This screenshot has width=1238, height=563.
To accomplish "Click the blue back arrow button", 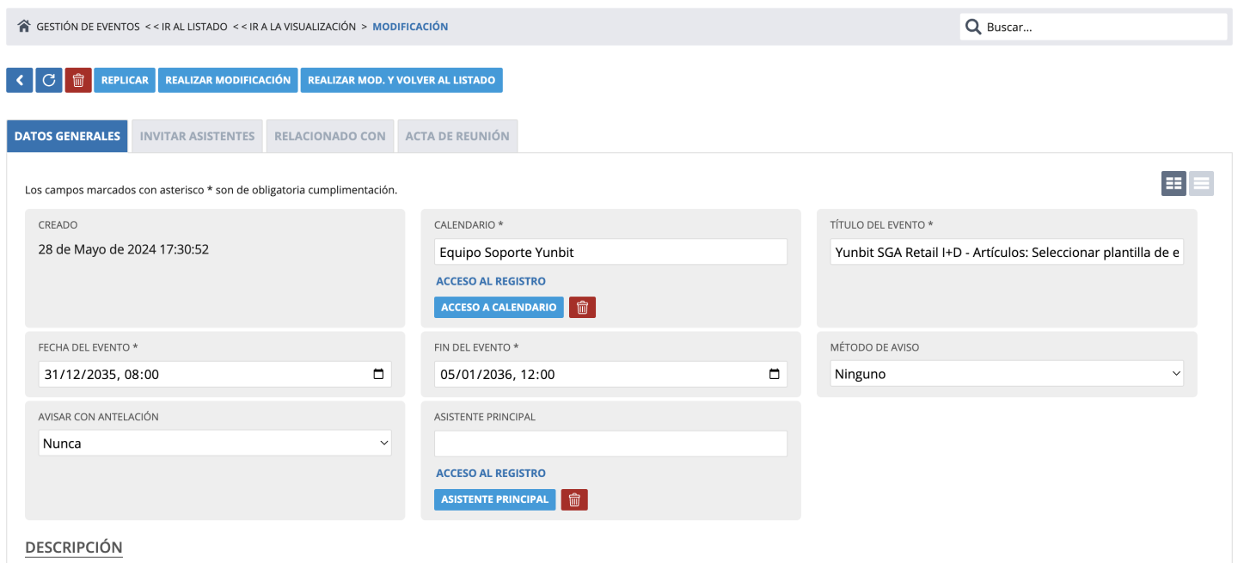I will (20, 80).
